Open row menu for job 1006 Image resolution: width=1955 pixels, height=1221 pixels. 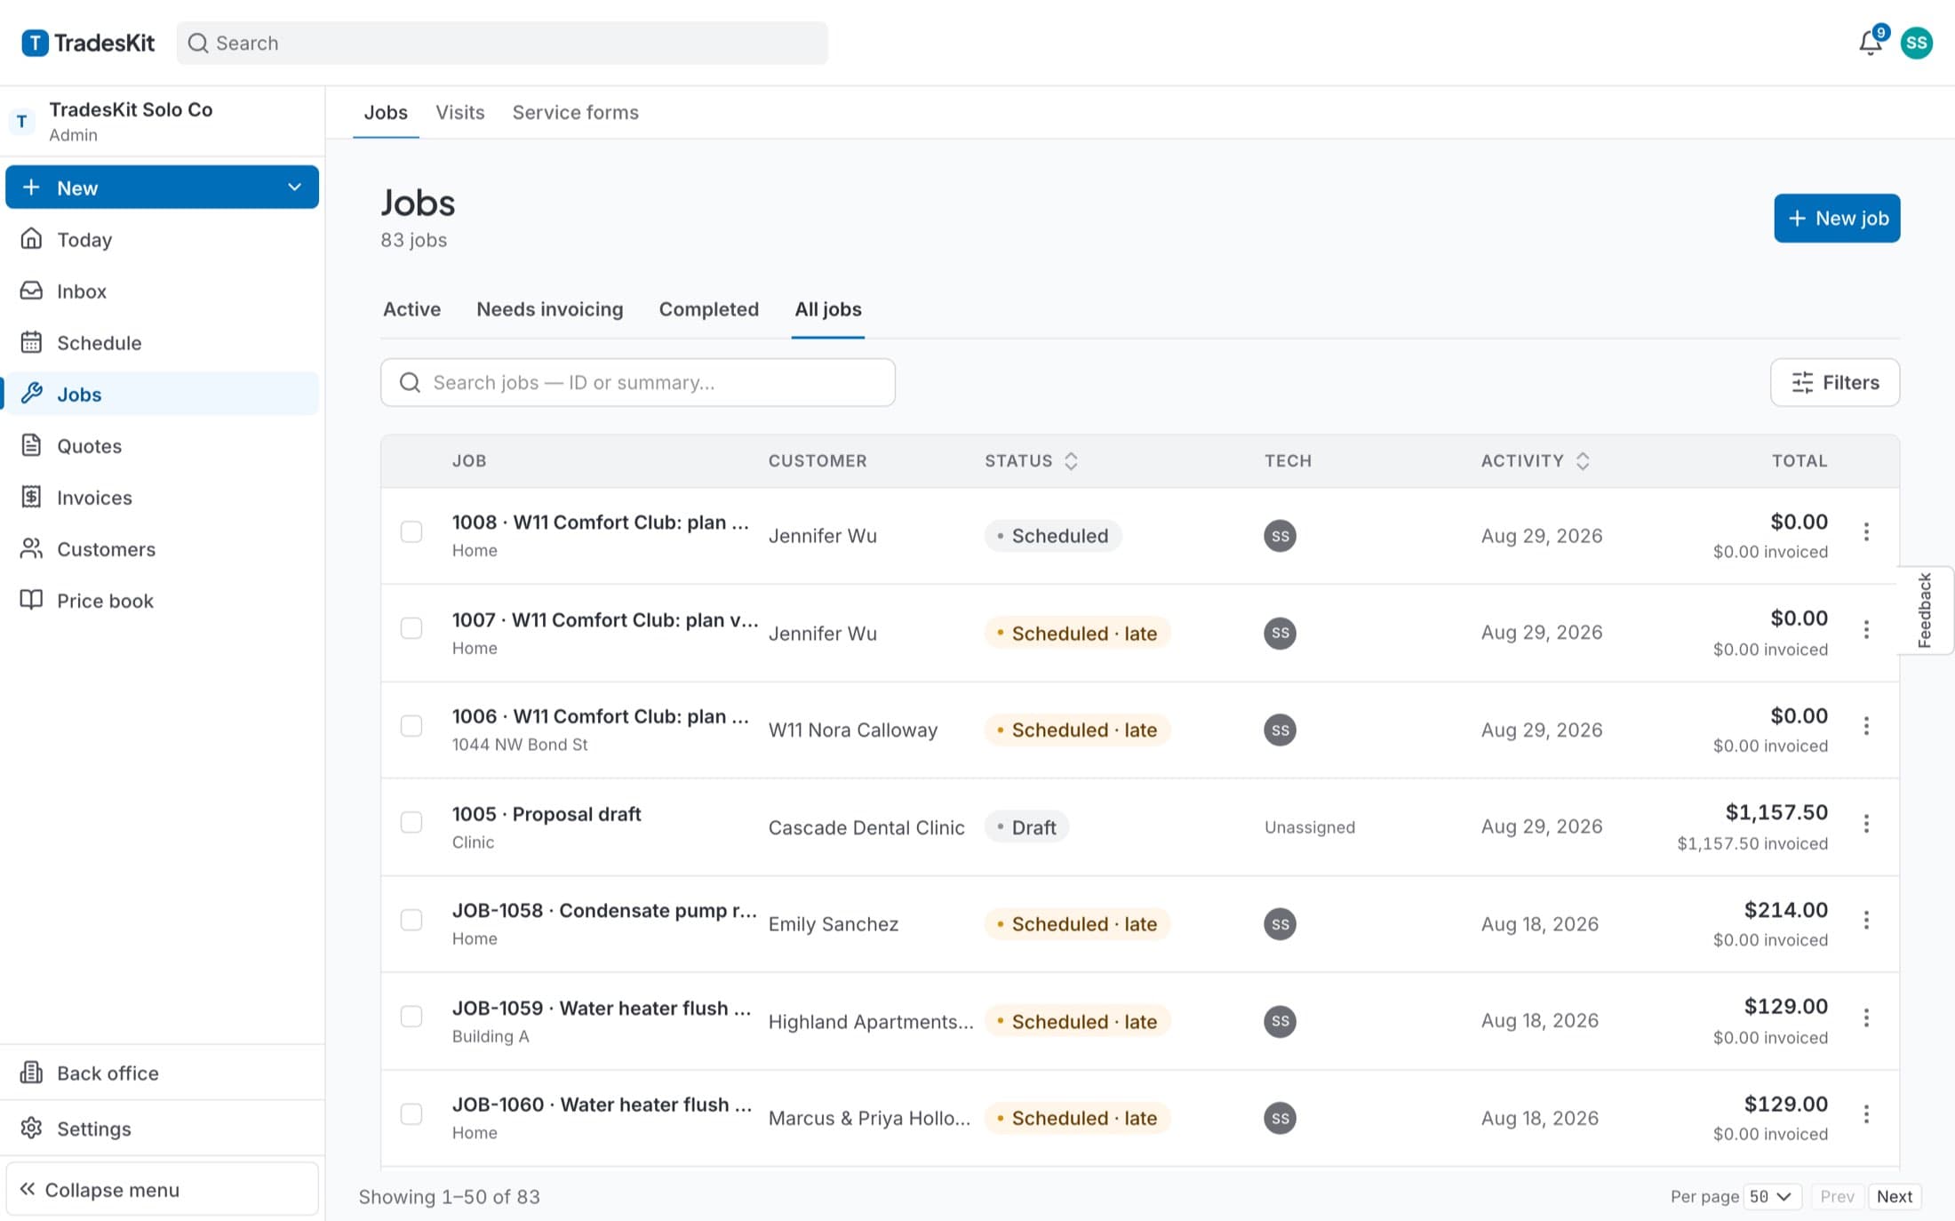tap(1866, 726)
